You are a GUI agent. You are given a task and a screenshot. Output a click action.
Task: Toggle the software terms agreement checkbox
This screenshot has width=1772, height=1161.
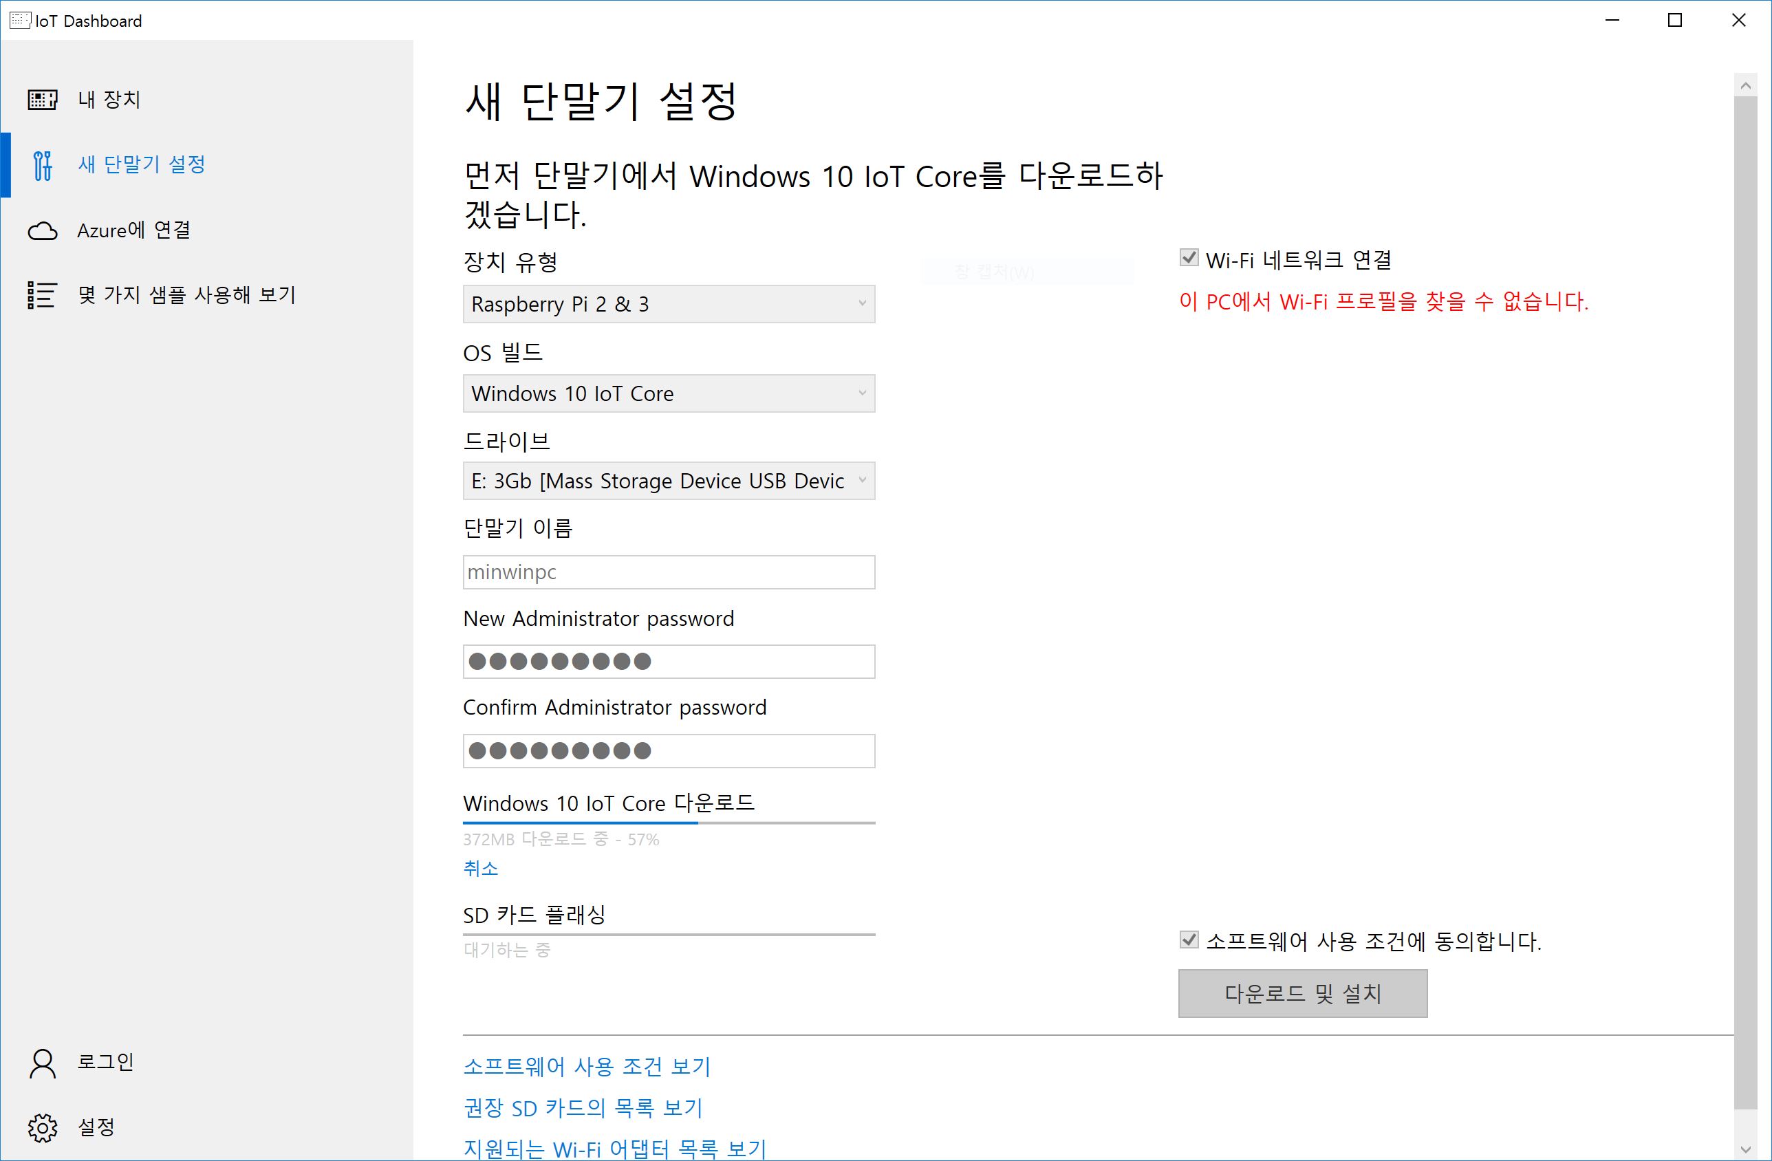(x=1189, y=940)
